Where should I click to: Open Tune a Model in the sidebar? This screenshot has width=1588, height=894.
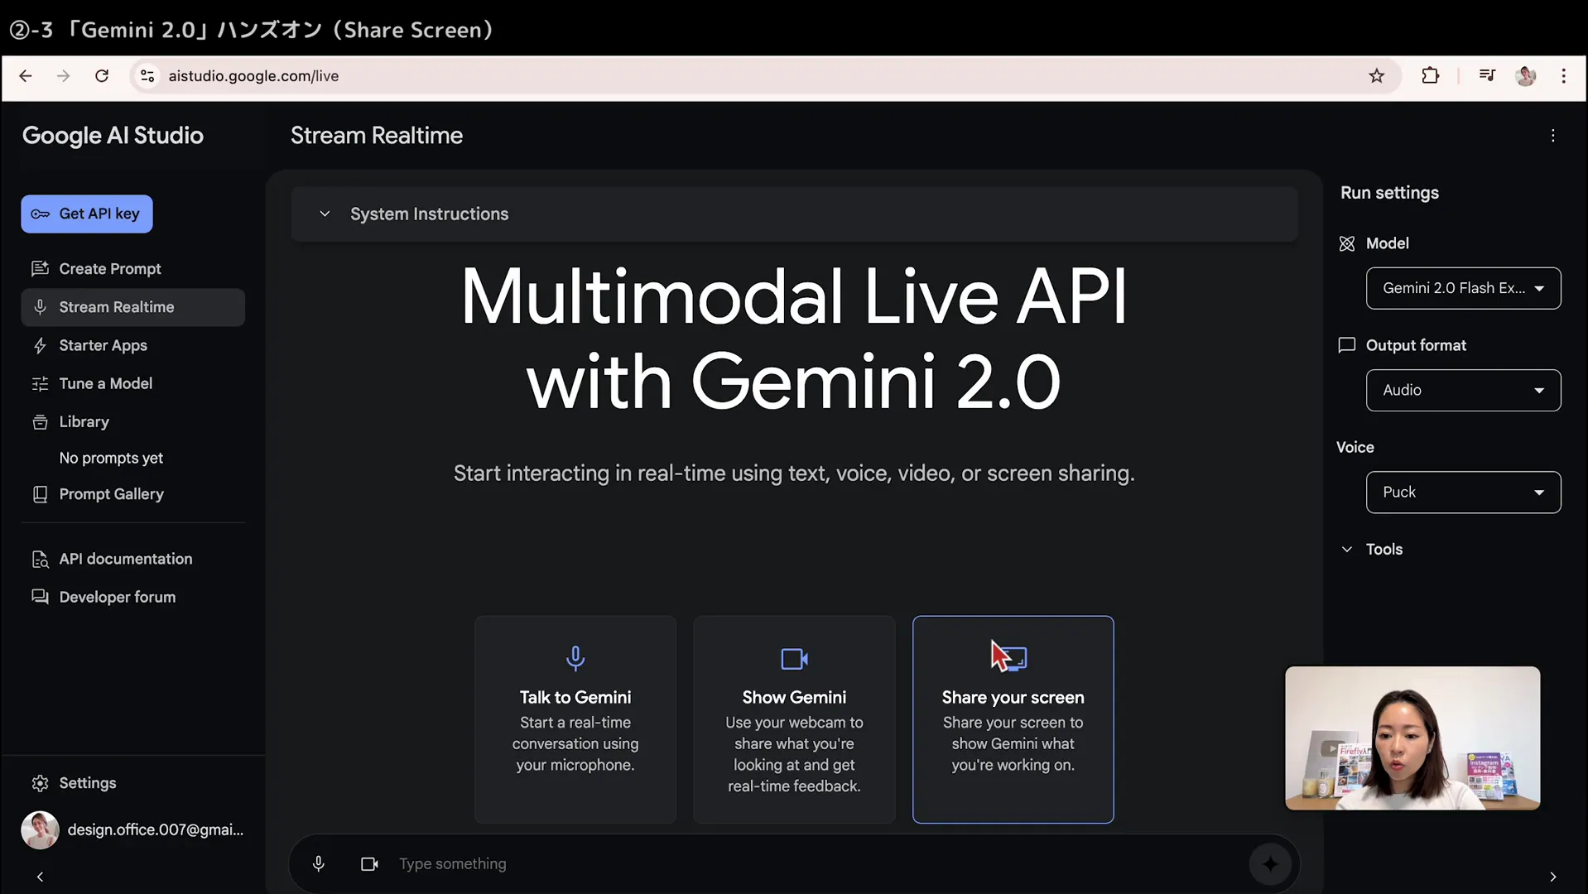point(132,383)
